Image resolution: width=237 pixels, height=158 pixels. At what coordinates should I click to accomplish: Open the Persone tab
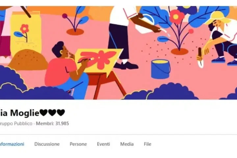click(x=78, y=144)
